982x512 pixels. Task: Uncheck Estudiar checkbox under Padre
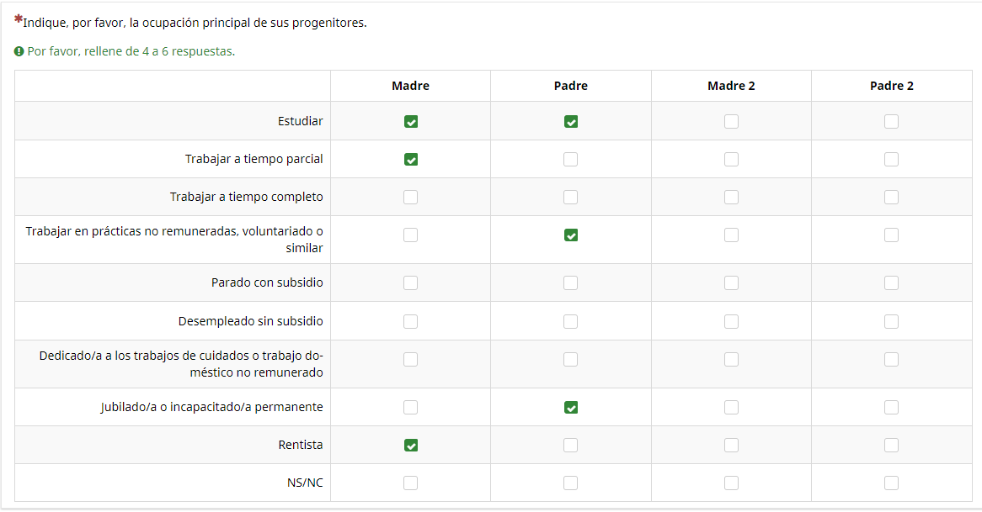(x=571, y=122)
